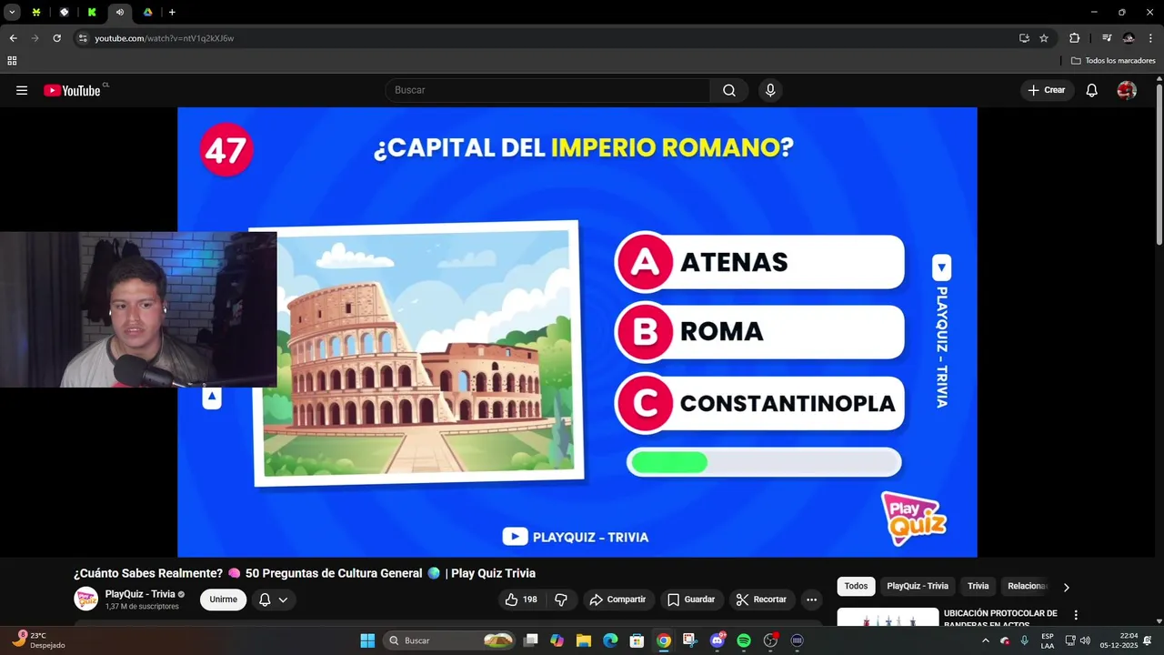Open Windows Start menu
1164x655 pixels.
click(367, 640)
